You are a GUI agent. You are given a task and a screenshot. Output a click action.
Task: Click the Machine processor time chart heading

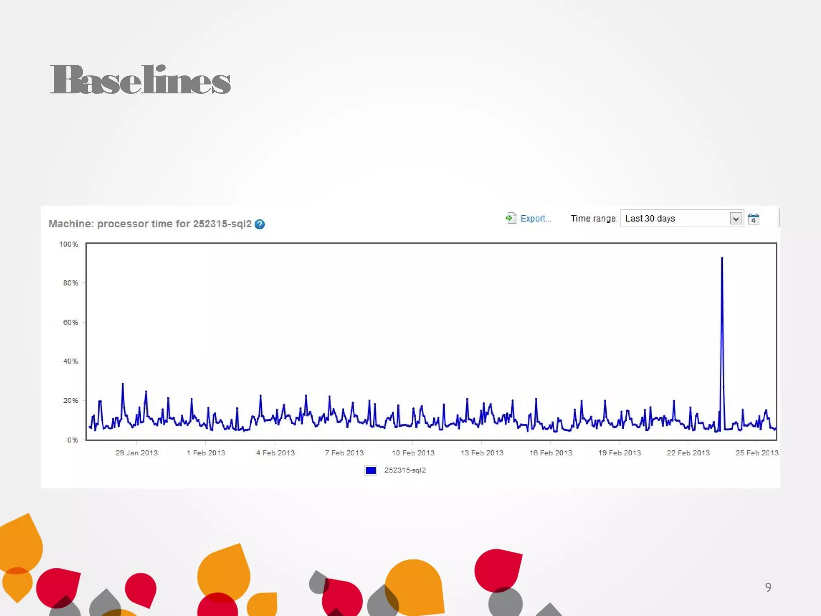[150, 224]
